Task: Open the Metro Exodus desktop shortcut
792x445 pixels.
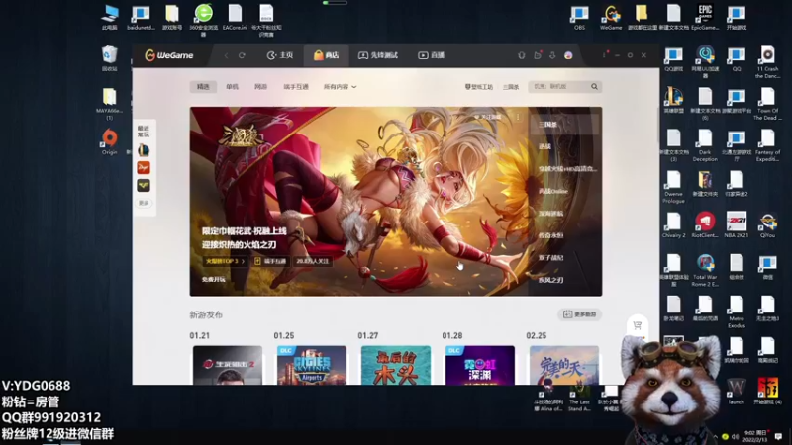Action: 737,311
